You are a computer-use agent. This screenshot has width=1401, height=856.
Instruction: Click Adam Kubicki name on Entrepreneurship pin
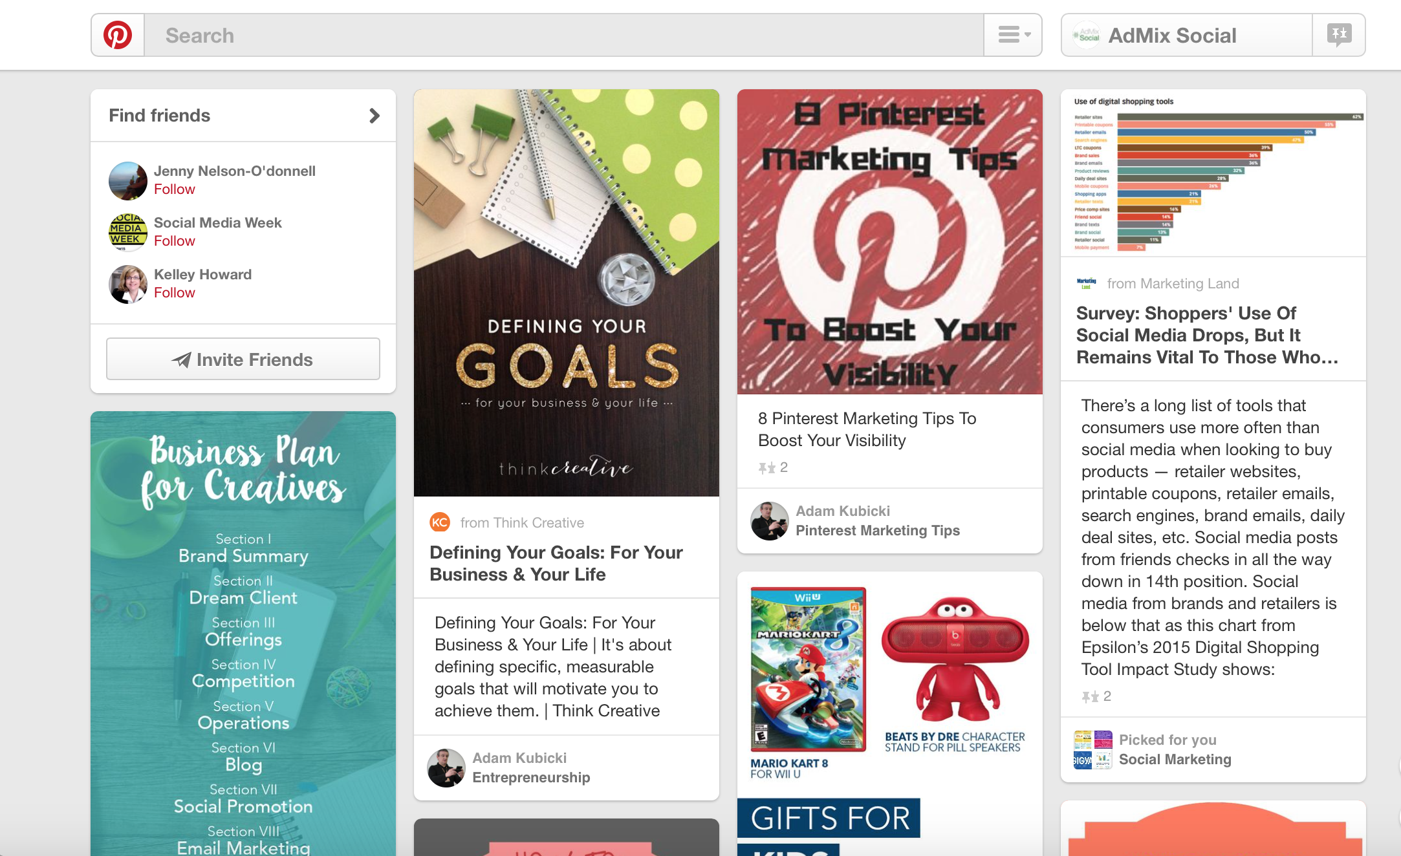[x=519, y=758]
